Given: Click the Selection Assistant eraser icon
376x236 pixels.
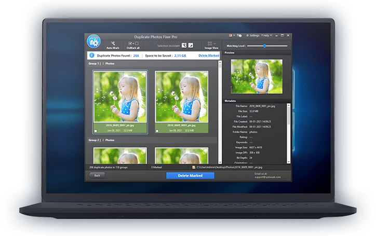Looking at the screenshot, I should click(191, 46).
